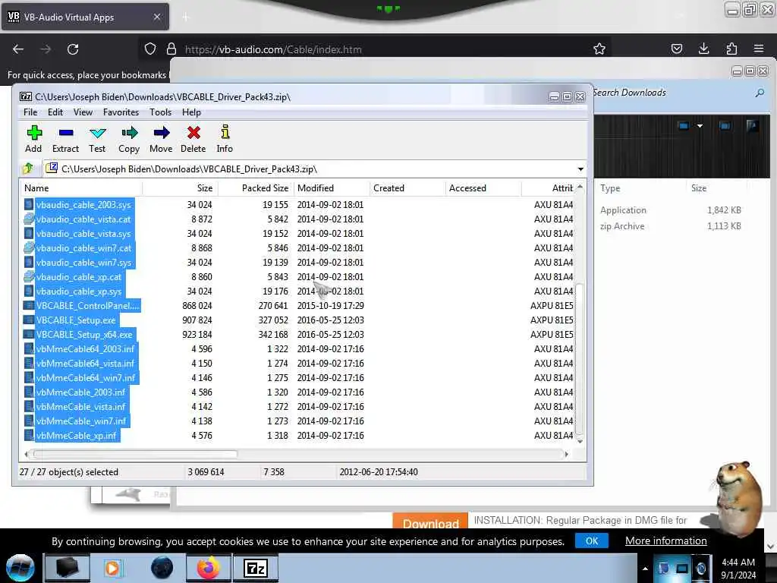Image resolution: width=777 pixels, height=583 pixels.
Task: Click the Accessed column header
Action: [x=483, y=188]
